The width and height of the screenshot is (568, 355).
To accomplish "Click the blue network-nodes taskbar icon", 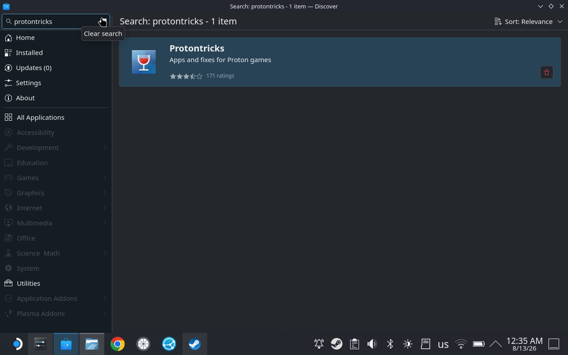I will point(169,344).
